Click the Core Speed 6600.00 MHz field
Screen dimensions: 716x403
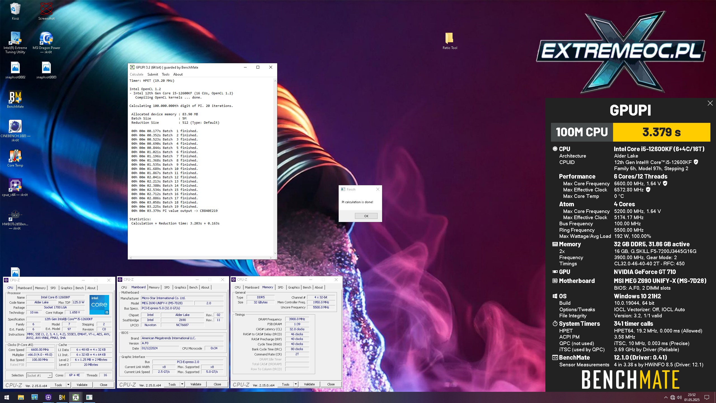(40, 350)
